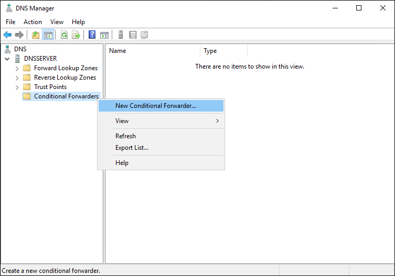The height and width of the screenshot is (276, 395).
Task: Click the gray Forward arrow in toolbar
Action: pos(19,35)
